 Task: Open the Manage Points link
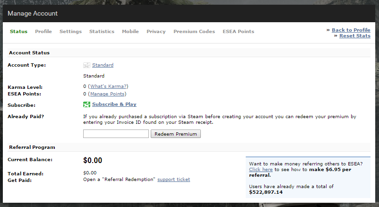107,94
